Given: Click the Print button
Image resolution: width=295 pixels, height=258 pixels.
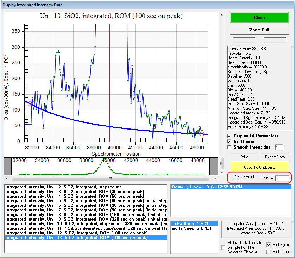Looking at the screenshot, I should [x=244, y=157].
